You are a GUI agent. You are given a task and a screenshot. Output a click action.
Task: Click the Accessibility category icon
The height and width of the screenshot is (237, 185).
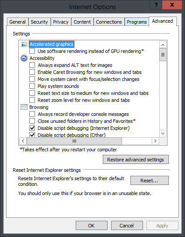click(x=24, y=58)
